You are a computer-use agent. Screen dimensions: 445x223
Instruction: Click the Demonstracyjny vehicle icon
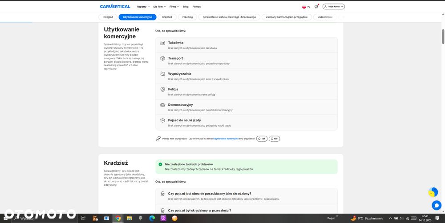tap(162, 105)
